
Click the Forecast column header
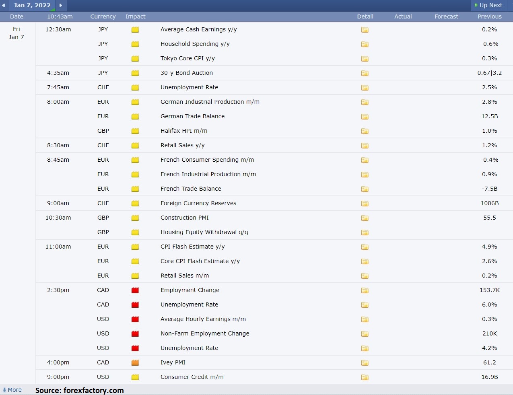coord(446,16)
